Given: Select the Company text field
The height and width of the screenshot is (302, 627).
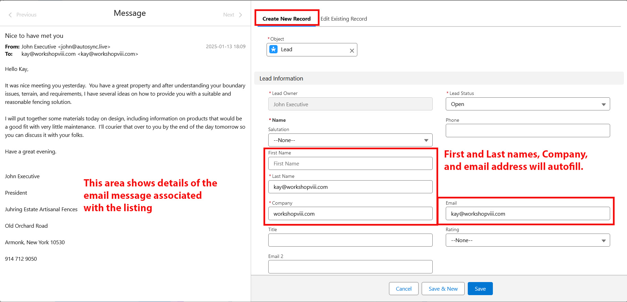Looking at the screenshot, I should click(350, 214).
